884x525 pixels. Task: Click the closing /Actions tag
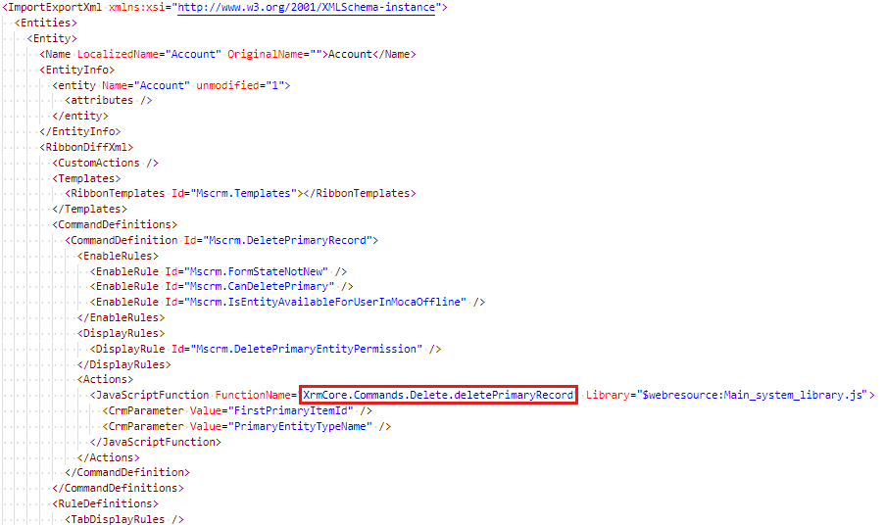(x=108, y=458)
